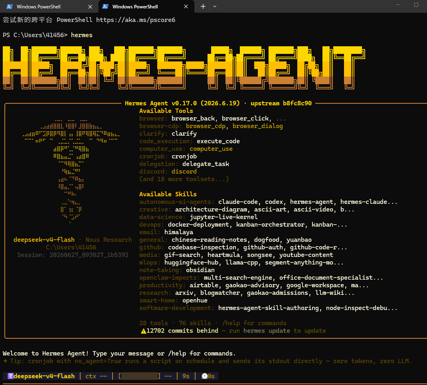This screenshot has height=385, width=427.
Task: Minimize the terminal window
Action: click(x=398, y=5)
